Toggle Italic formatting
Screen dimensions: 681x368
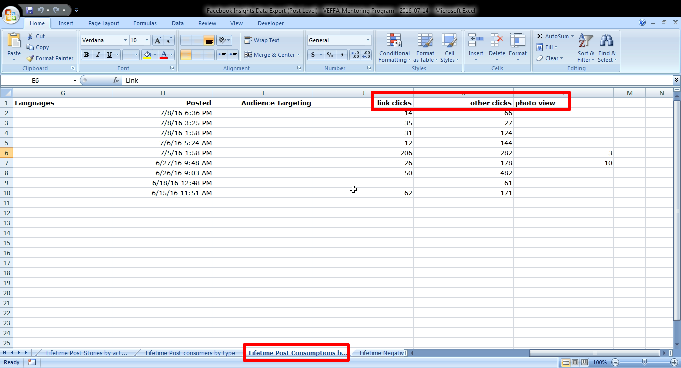(x=98, y=55)
